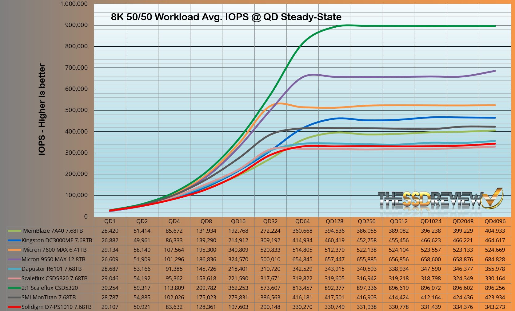Image resolution: width=515 pixels, height=311 pixels.
Task: Click the "QD4" column header
Action: tap(174, 221)
